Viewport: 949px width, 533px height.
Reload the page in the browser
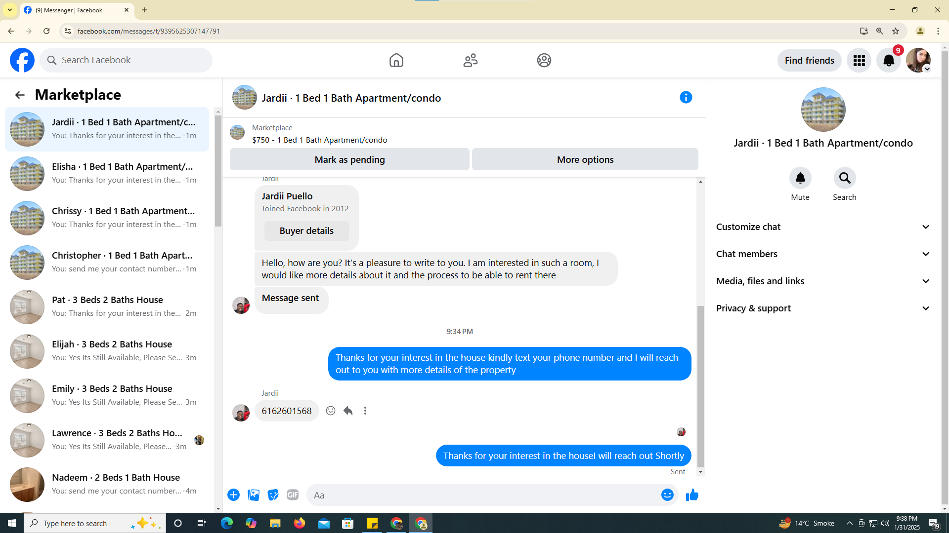coord(46,31)
